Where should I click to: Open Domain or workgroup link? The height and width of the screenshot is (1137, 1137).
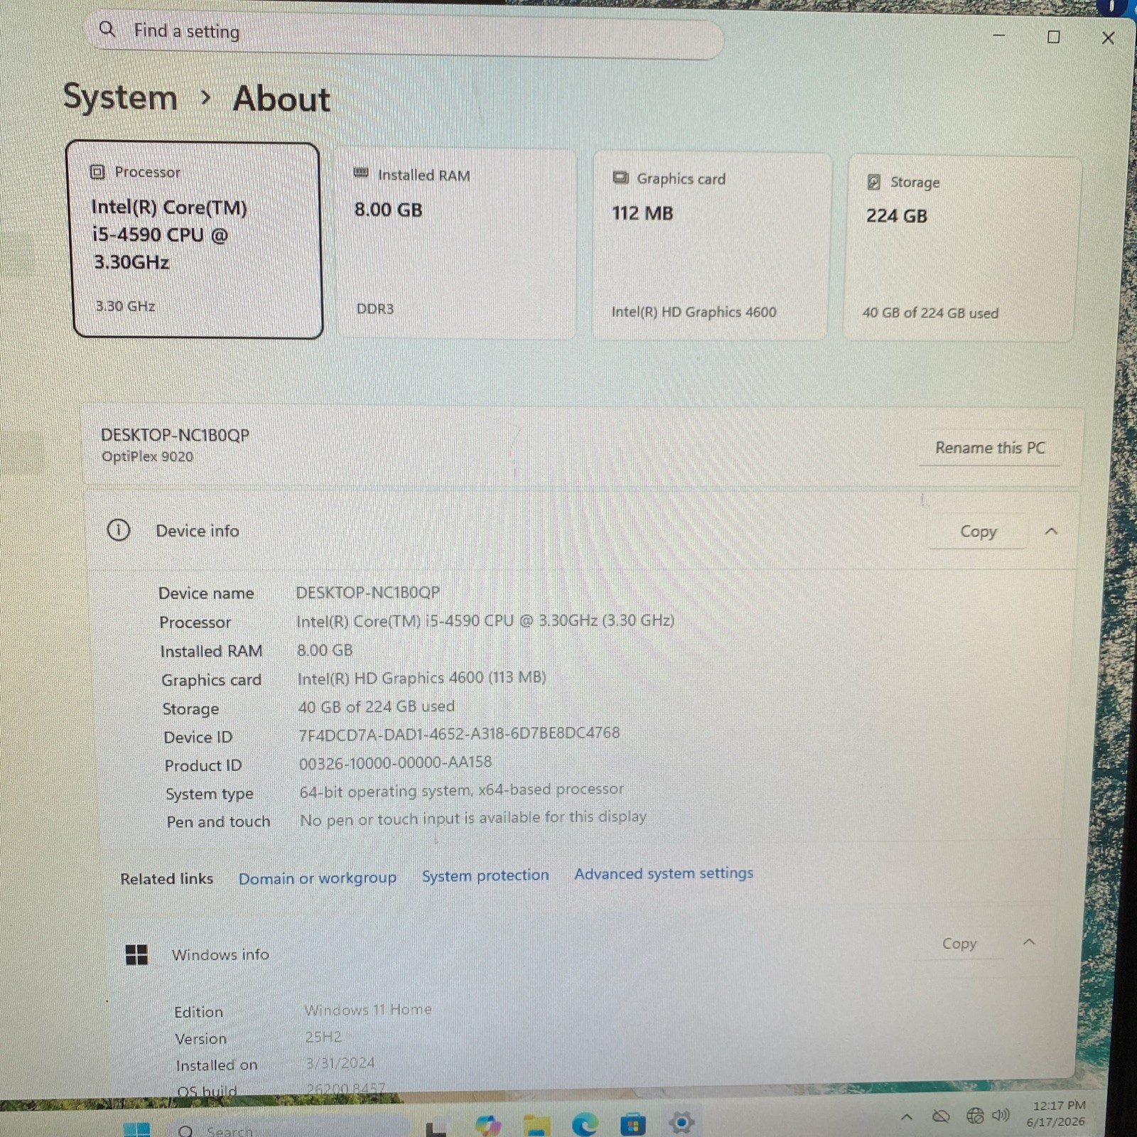317,878
